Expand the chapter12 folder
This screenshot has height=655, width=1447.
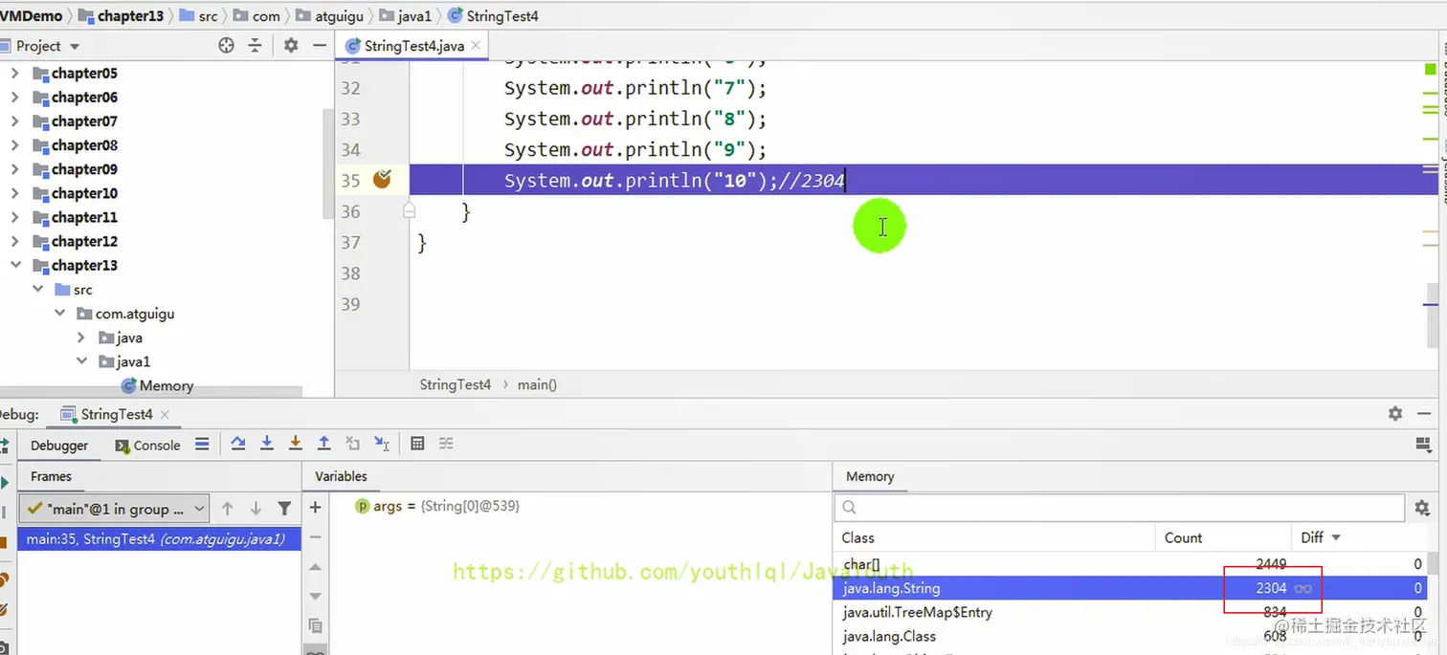tap(14, 241)
